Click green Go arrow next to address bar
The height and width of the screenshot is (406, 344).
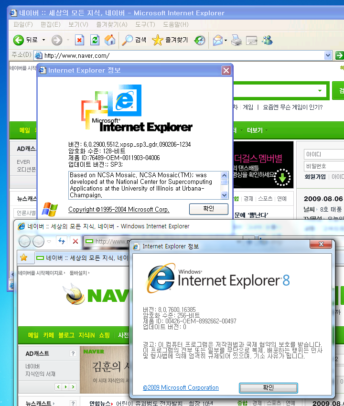[339, 55]
